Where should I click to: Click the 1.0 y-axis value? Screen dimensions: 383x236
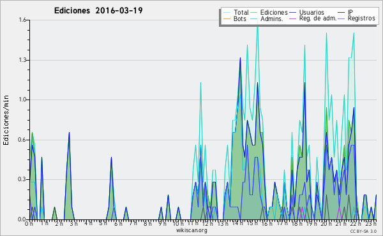coord(22,100)
